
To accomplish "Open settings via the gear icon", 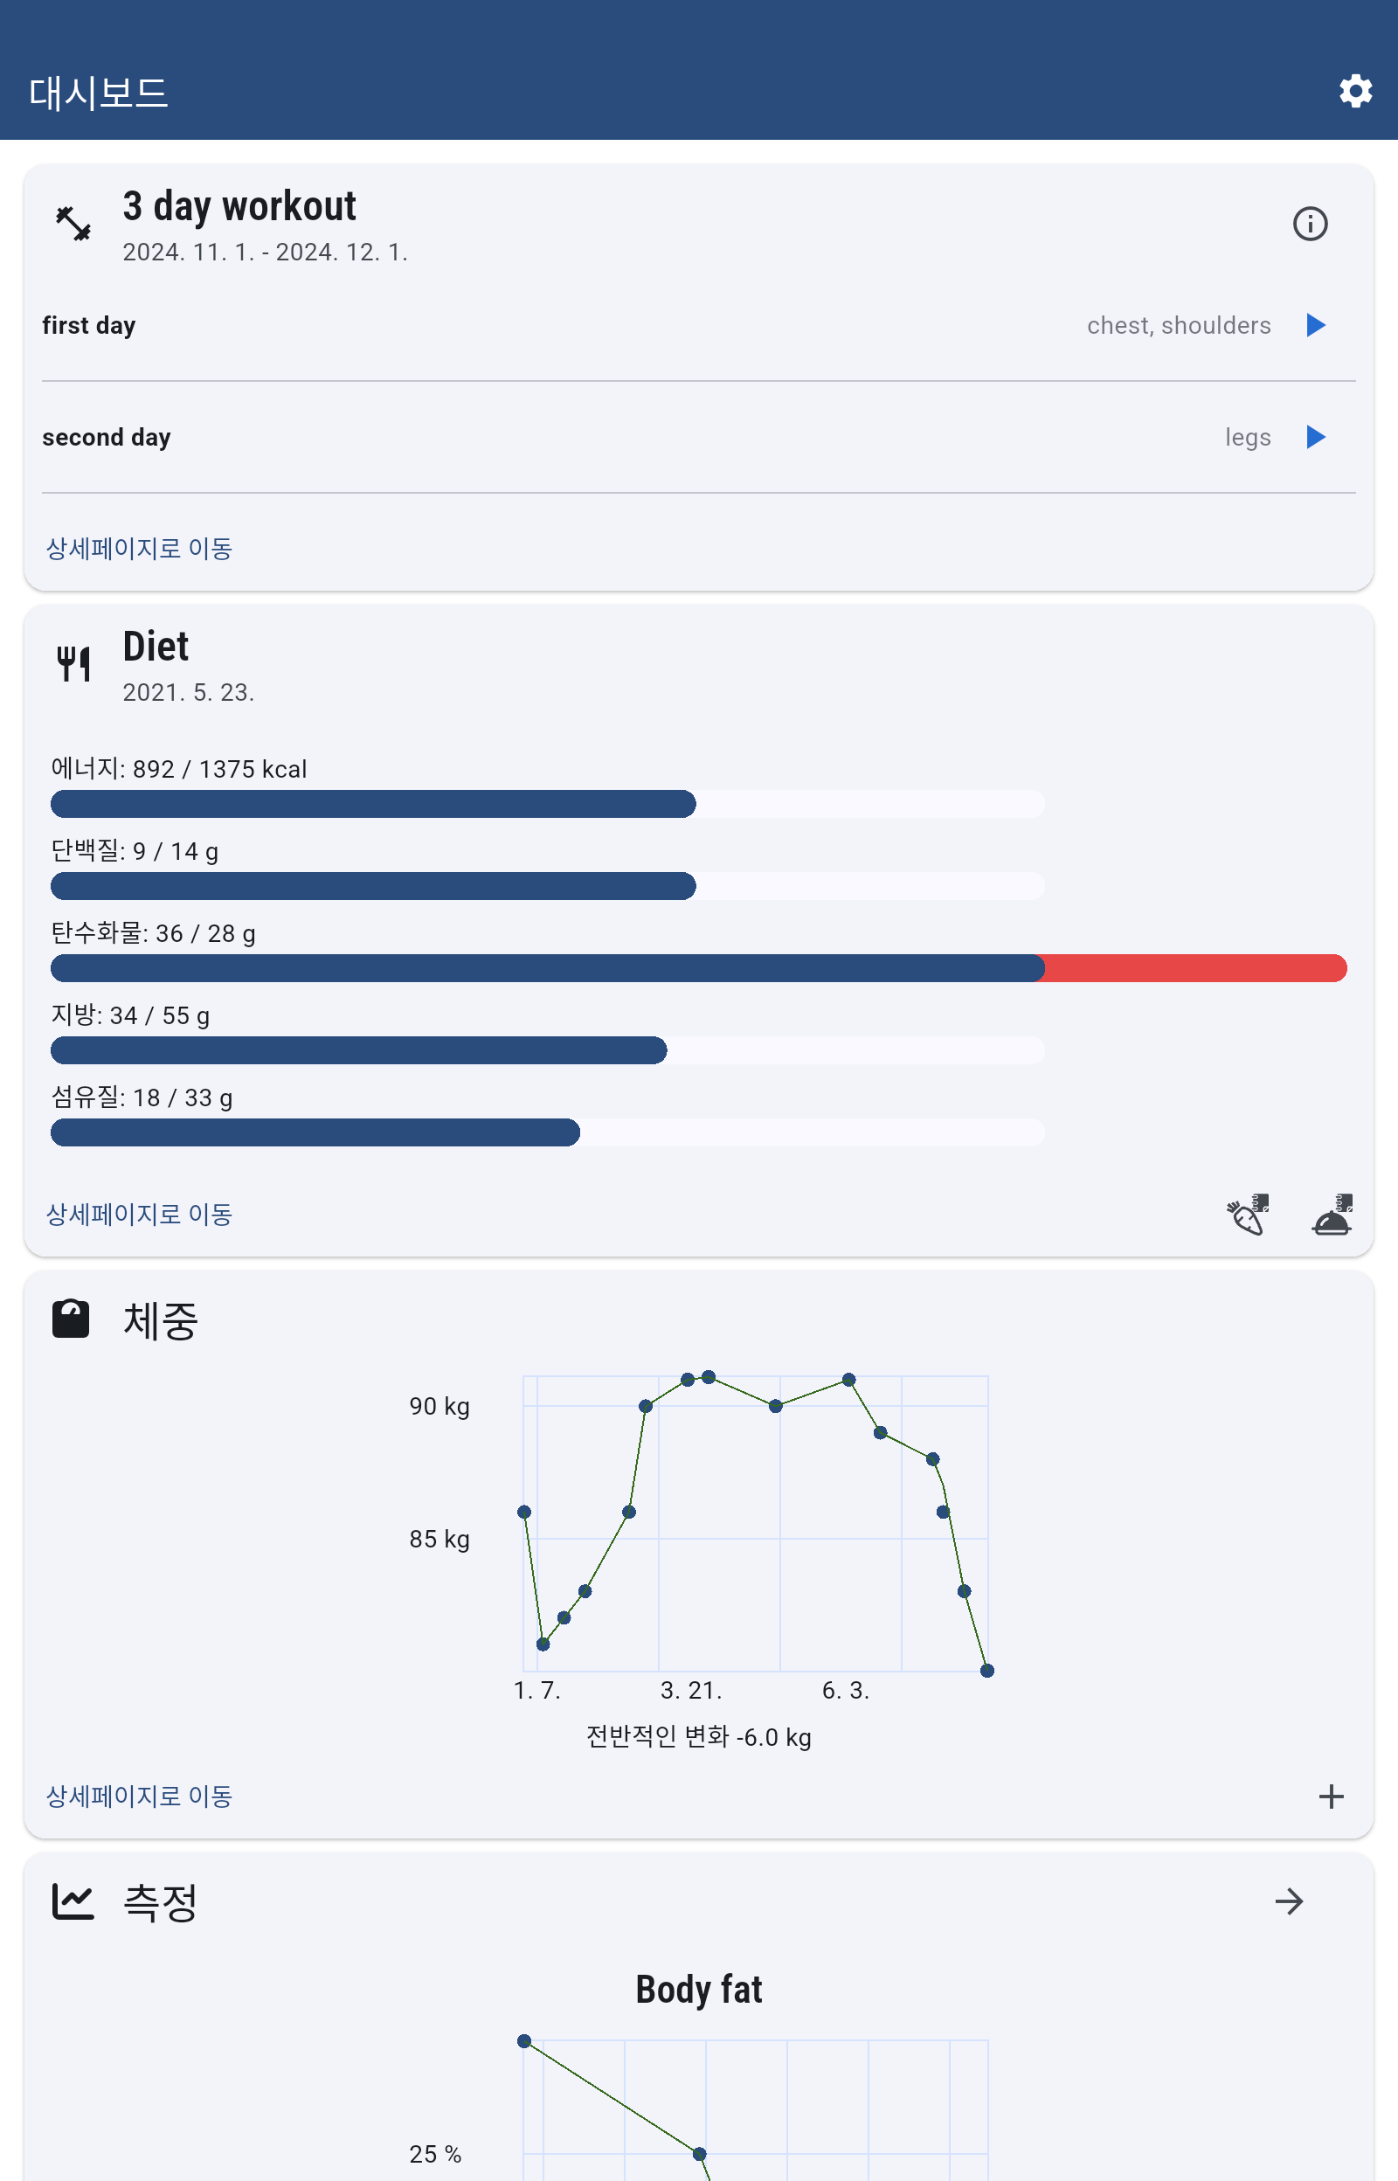I will [1354, 91].
